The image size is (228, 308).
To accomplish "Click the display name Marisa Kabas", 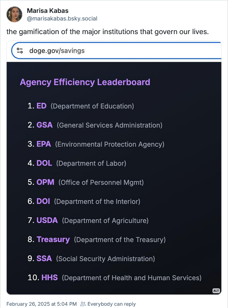I will pos(47,11).
